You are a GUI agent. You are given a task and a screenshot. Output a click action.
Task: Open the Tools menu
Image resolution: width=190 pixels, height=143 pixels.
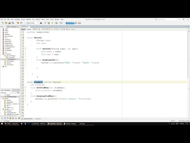click(x=52, y=19)
